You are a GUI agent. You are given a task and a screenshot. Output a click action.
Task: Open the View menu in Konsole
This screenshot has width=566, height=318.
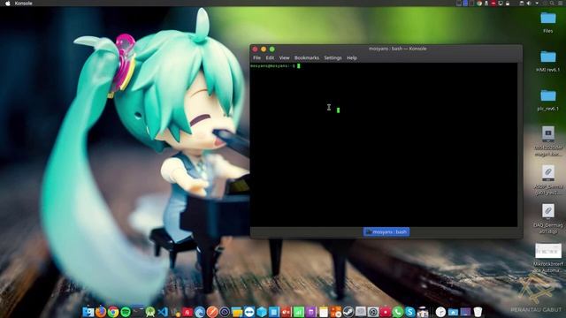(284, 57)
